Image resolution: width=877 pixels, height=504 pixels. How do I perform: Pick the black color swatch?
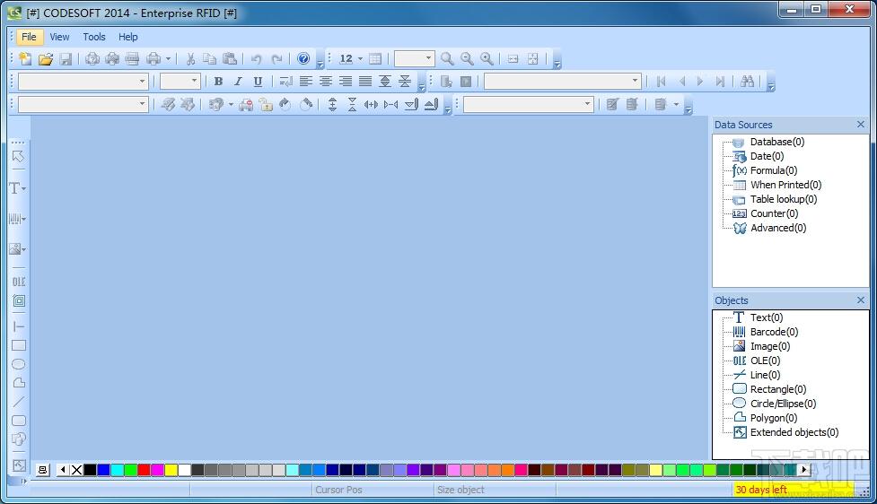pos(90,470)
